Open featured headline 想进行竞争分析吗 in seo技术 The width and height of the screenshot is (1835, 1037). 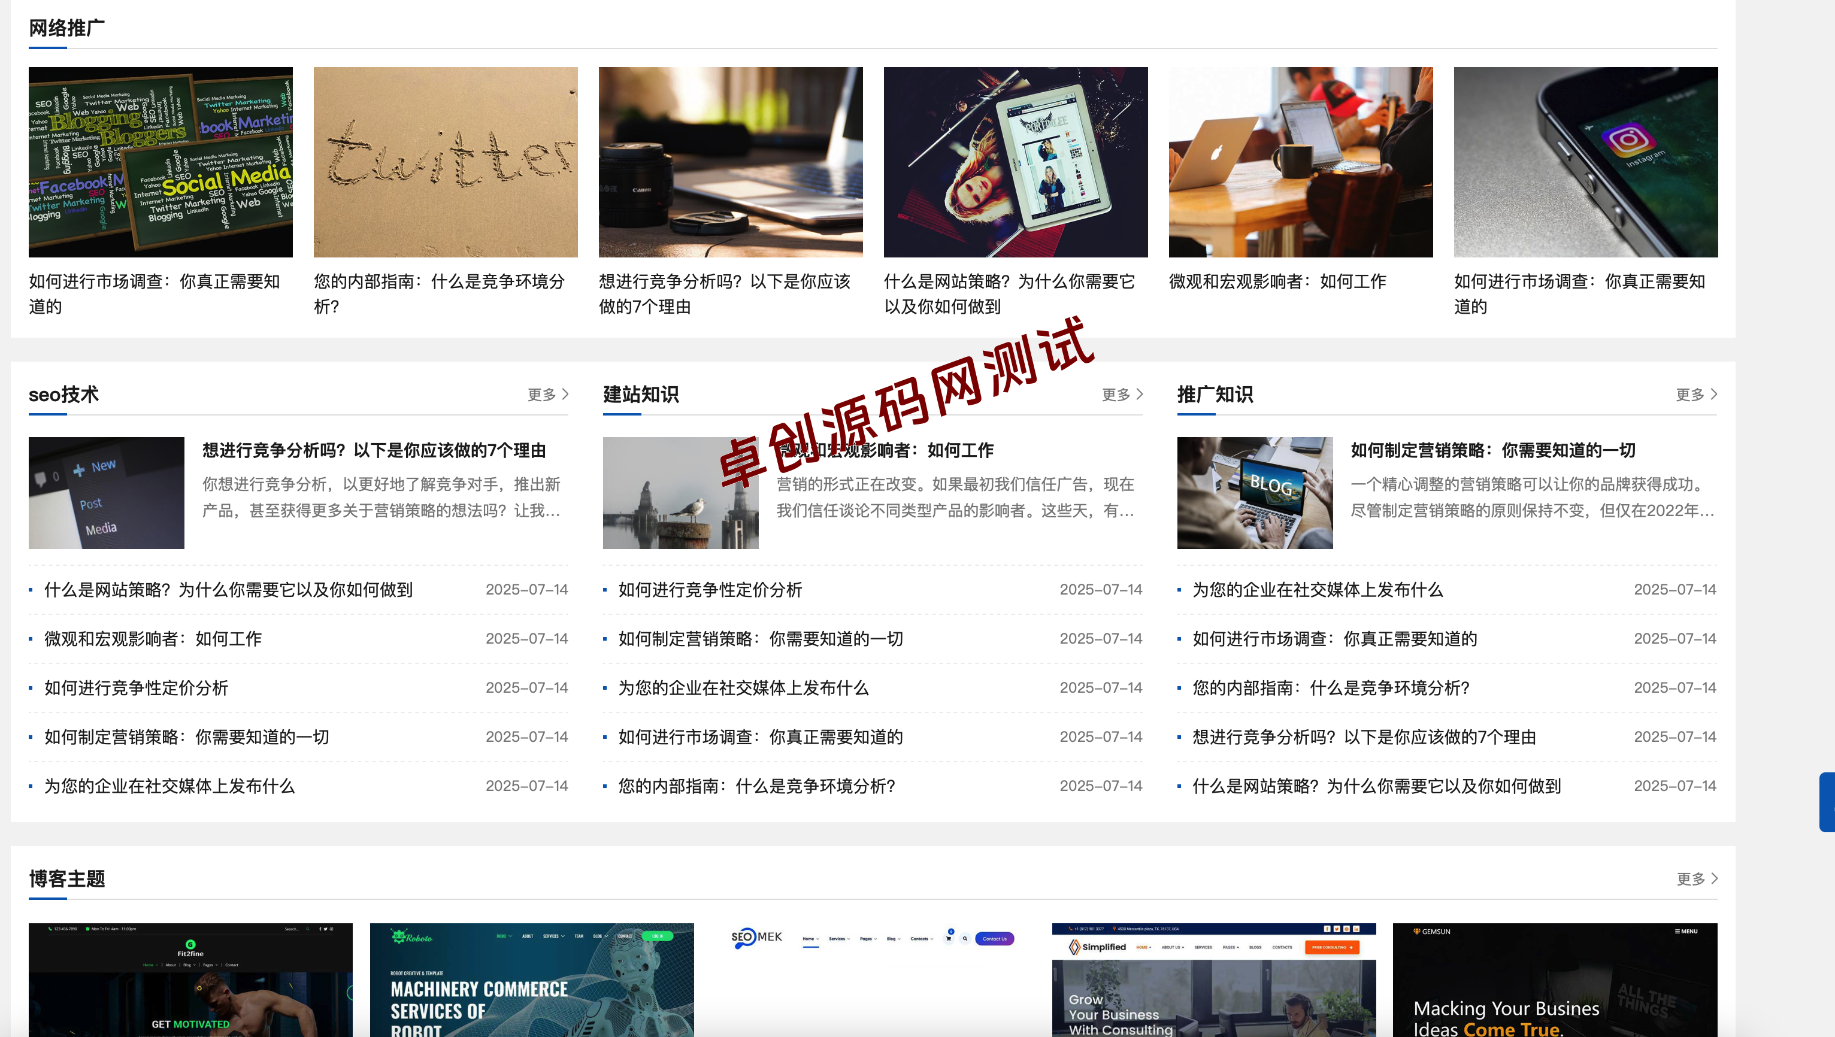click(x=374, y=451)
